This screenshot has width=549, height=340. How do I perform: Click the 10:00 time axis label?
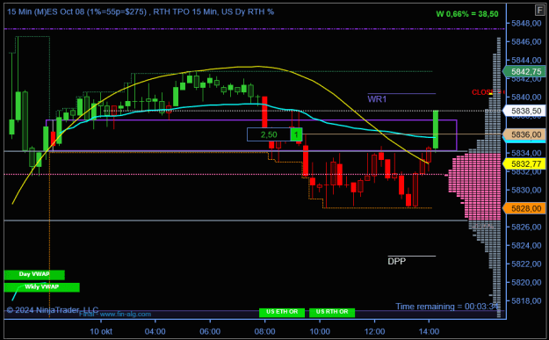click(x=320, y=331)
